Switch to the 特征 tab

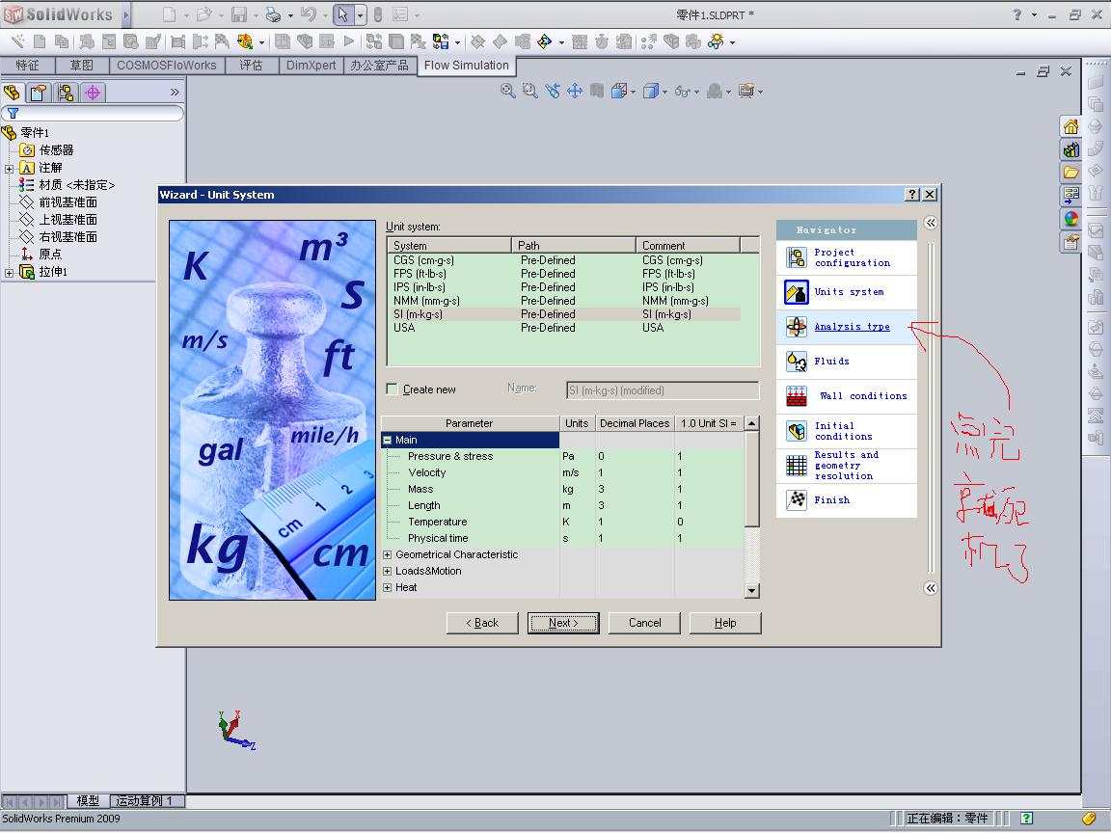point(28,66)
